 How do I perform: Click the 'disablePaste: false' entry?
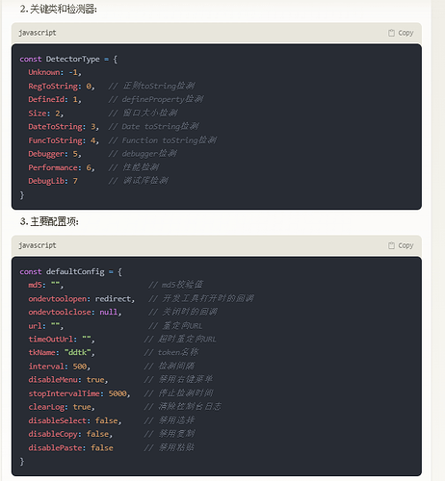[x=70, y=448]
